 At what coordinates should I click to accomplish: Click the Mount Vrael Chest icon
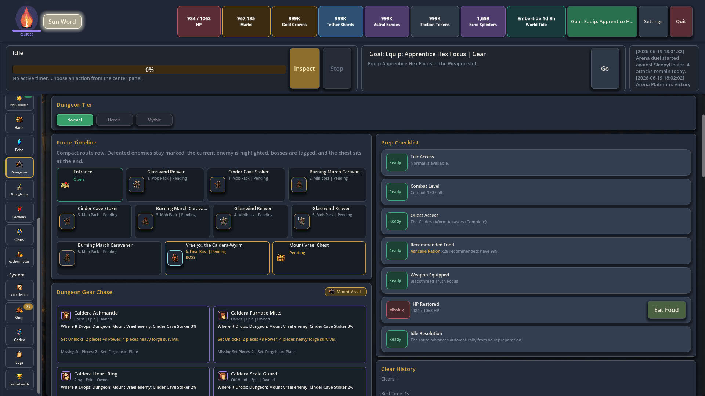coord(281,258)
